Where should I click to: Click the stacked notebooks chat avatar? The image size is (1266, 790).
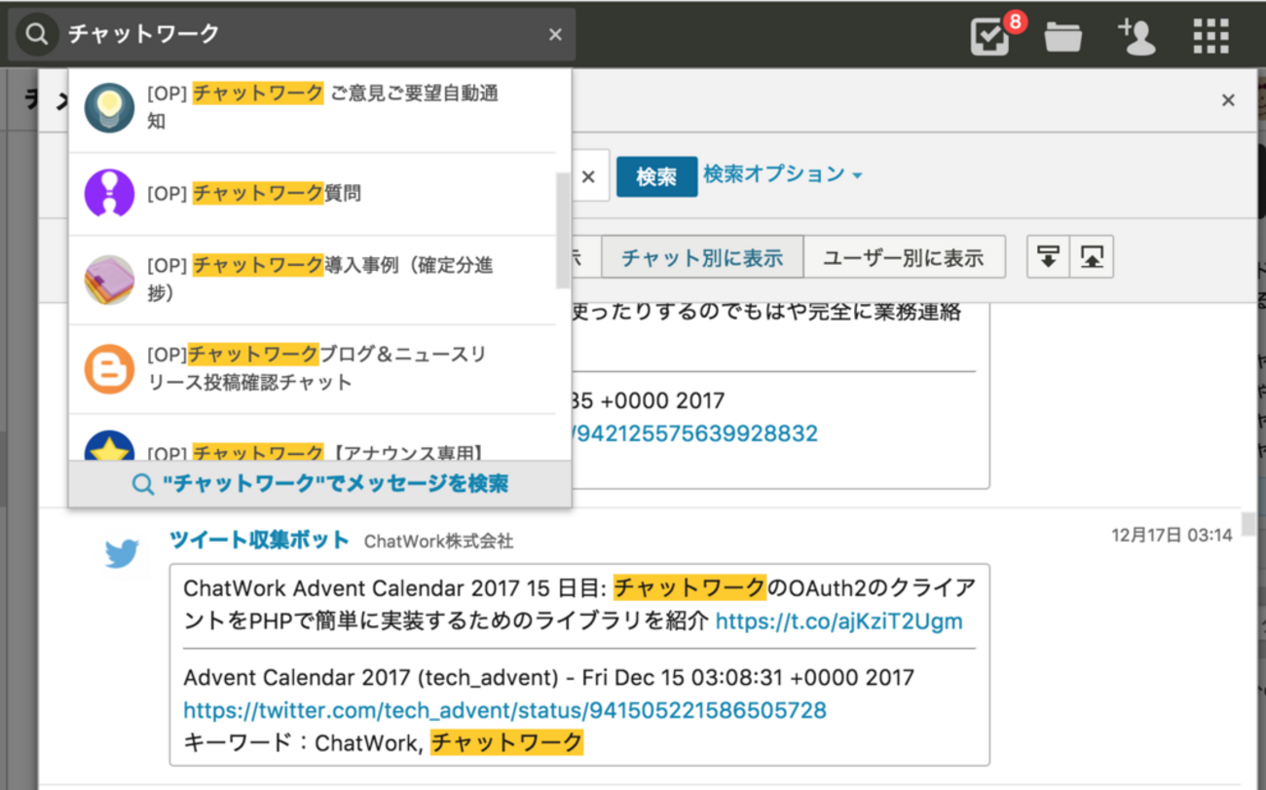tap(109, 280)
